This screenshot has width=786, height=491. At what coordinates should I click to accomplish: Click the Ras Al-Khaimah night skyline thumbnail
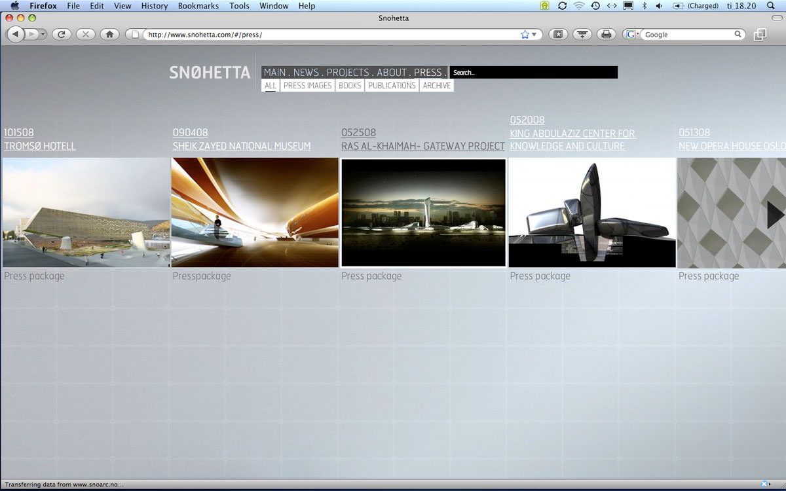424,213
